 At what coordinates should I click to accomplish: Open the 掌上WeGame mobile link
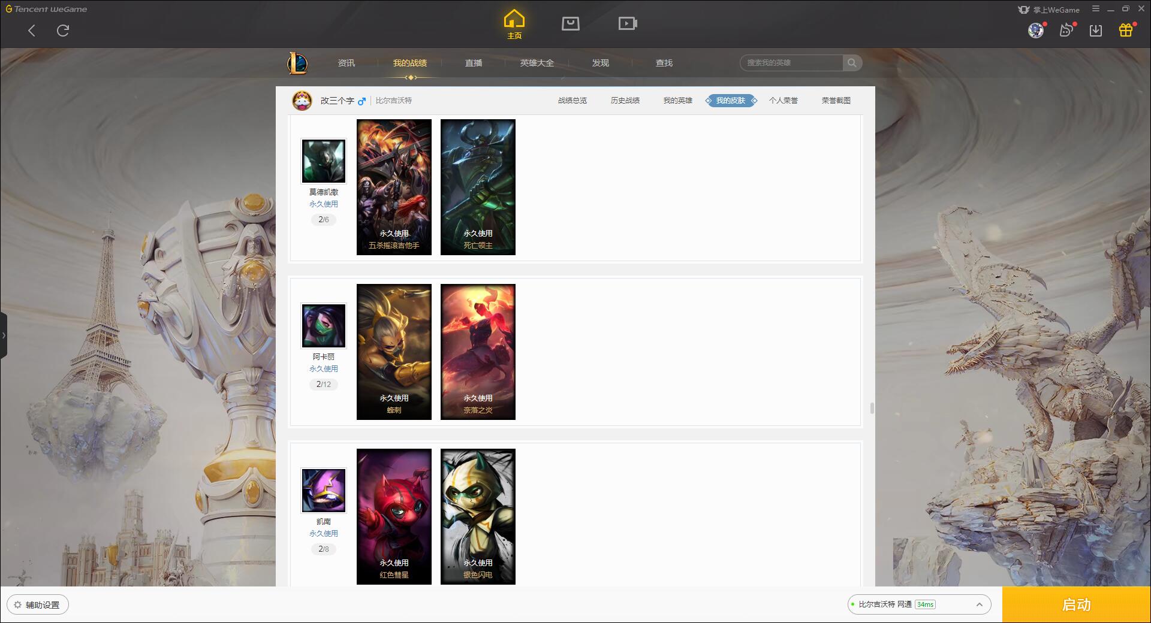click(x=1048, y=10)
